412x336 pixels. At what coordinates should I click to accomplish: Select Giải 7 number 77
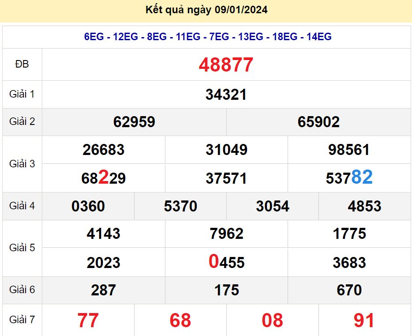[x=88, y=320]
